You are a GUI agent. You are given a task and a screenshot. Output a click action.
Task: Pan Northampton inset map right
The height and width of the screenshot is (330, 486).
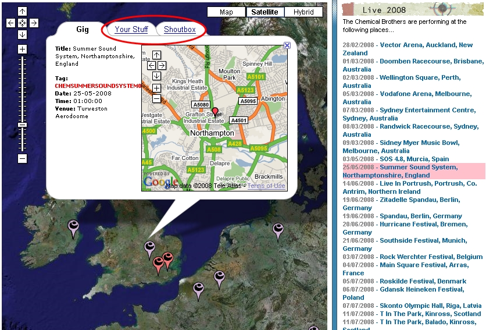tap(162, 66)
